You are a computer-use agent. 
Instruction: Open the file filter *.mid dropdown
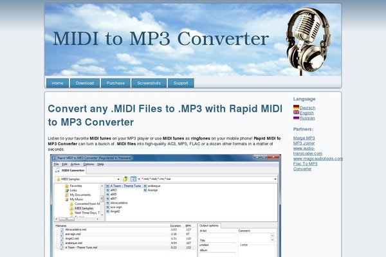coord(275,179)
